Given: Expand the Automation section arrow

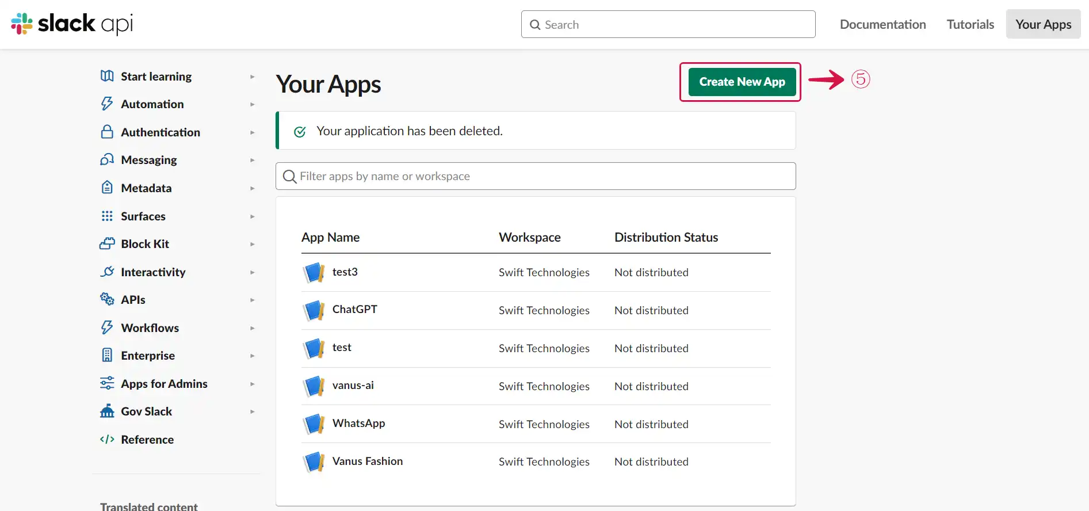Looking at the screenshot, I should (x=252, y=104).
